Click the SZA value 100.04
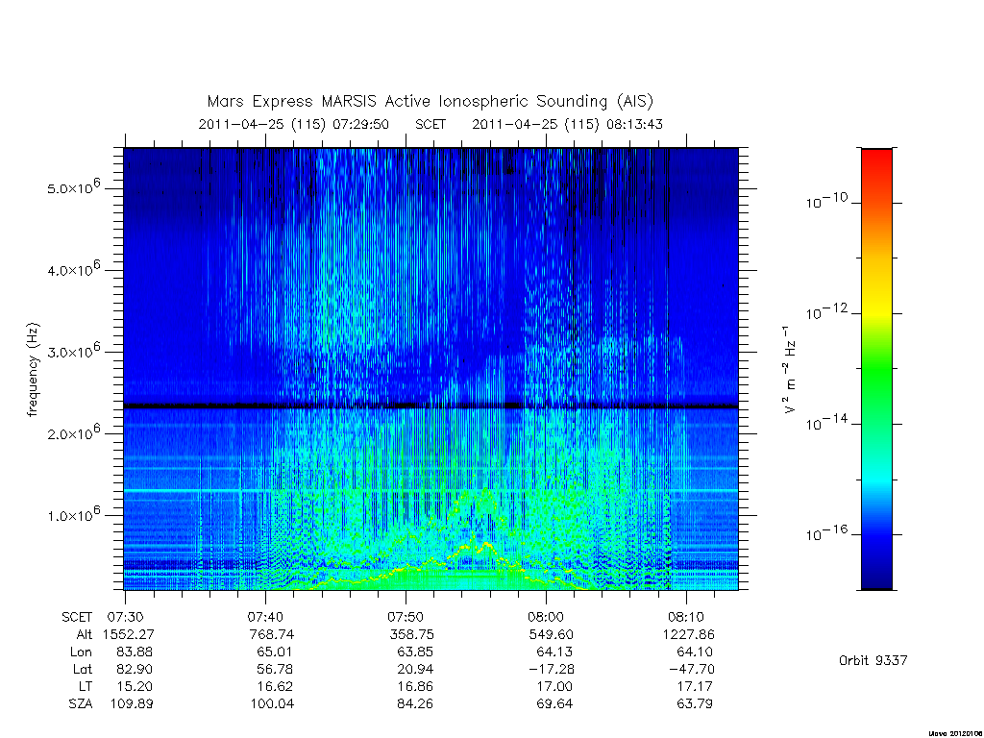Screen dimensions: 984x738 pyautogui.click(x=272, y=704)
